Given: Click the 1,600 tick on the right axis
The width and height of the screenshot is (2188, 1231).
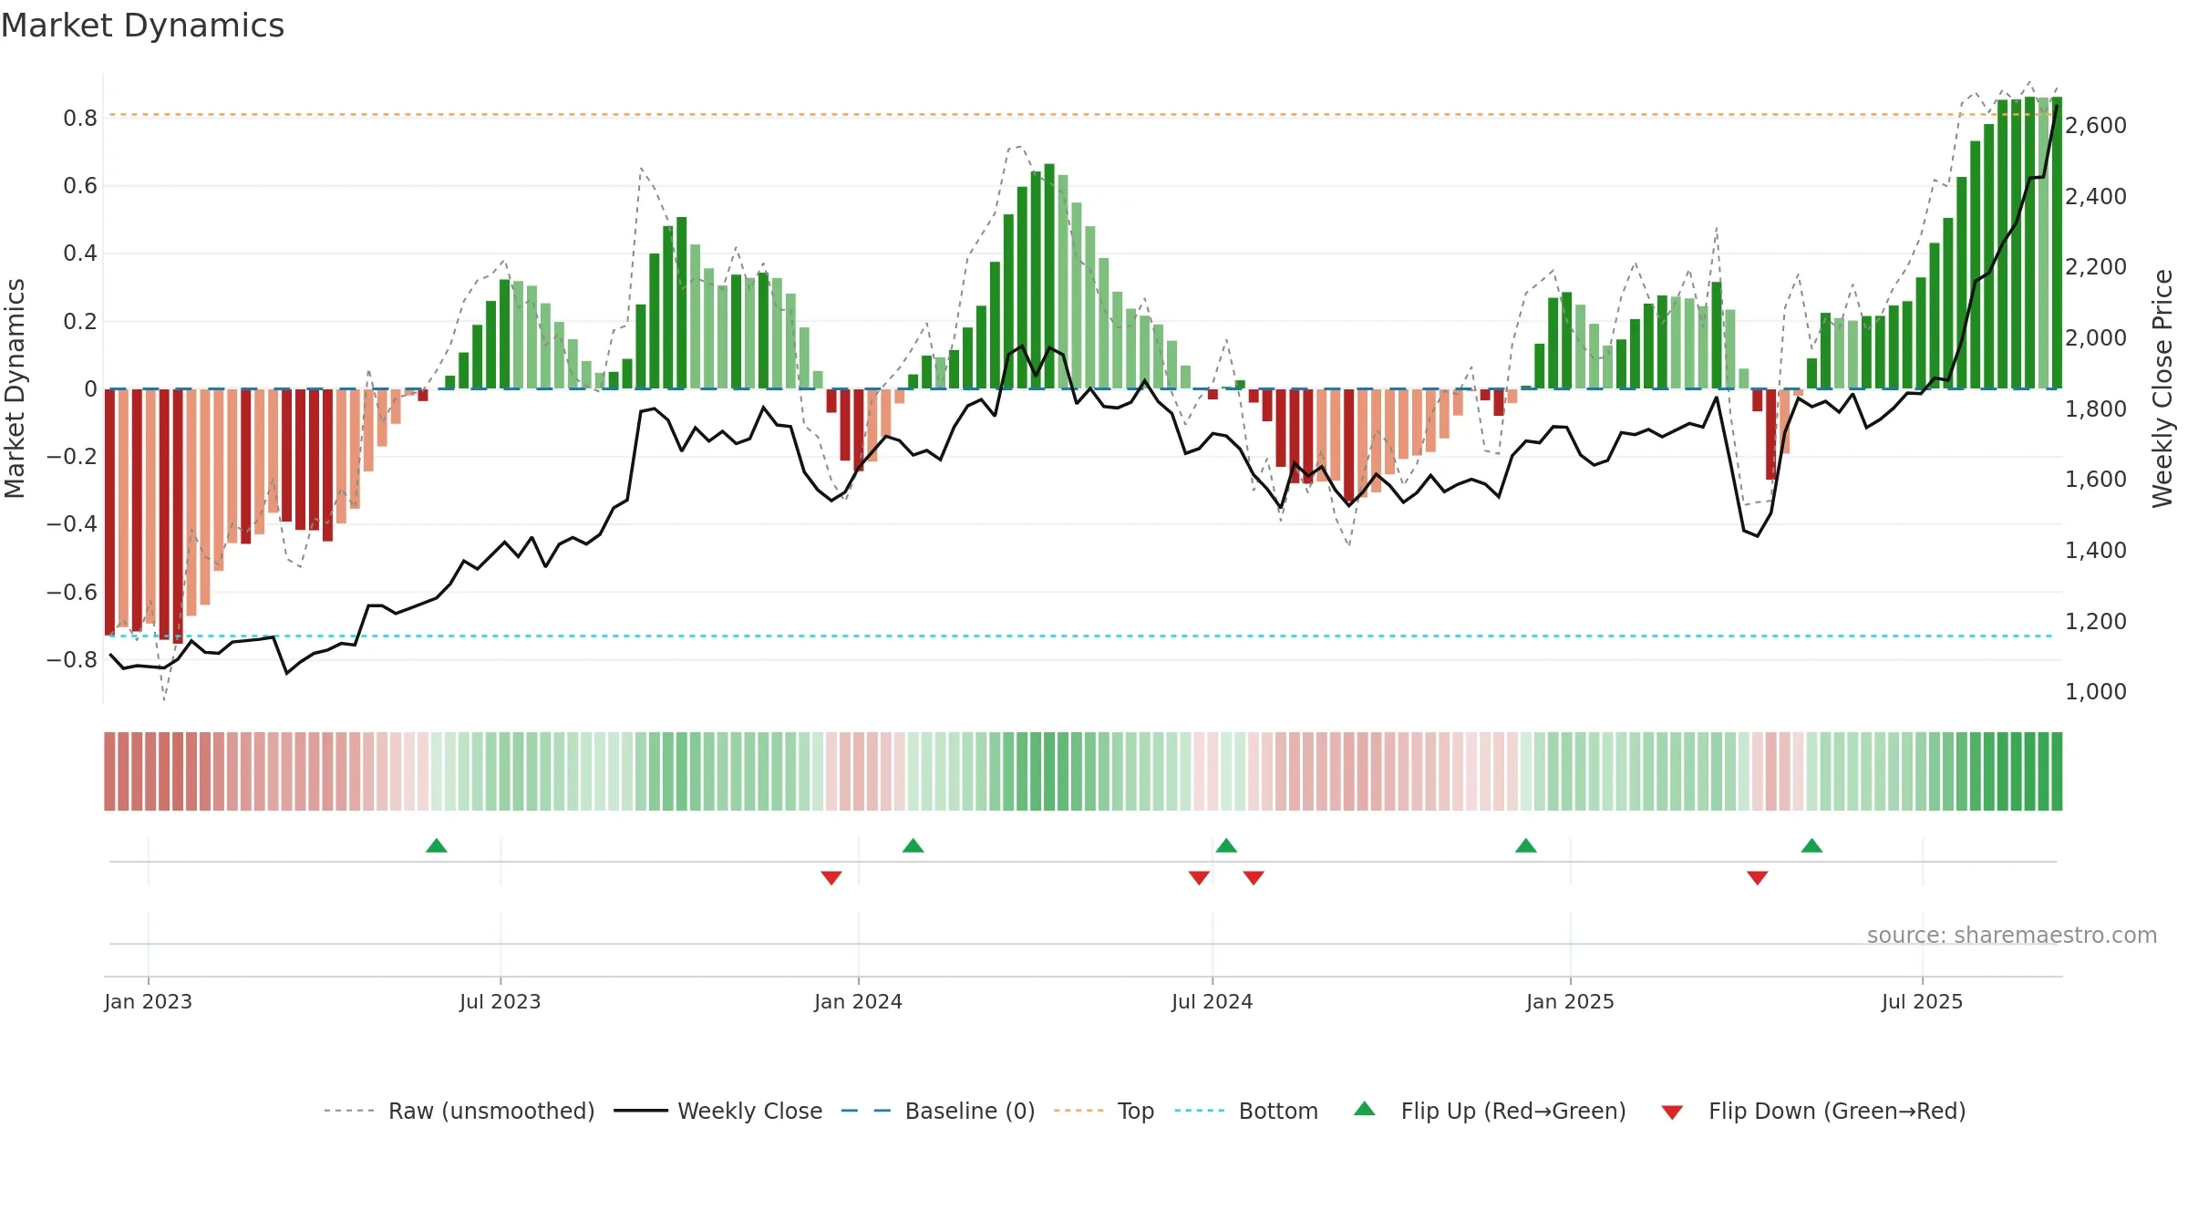Looking at the screenshot, I should (2096, 480).
